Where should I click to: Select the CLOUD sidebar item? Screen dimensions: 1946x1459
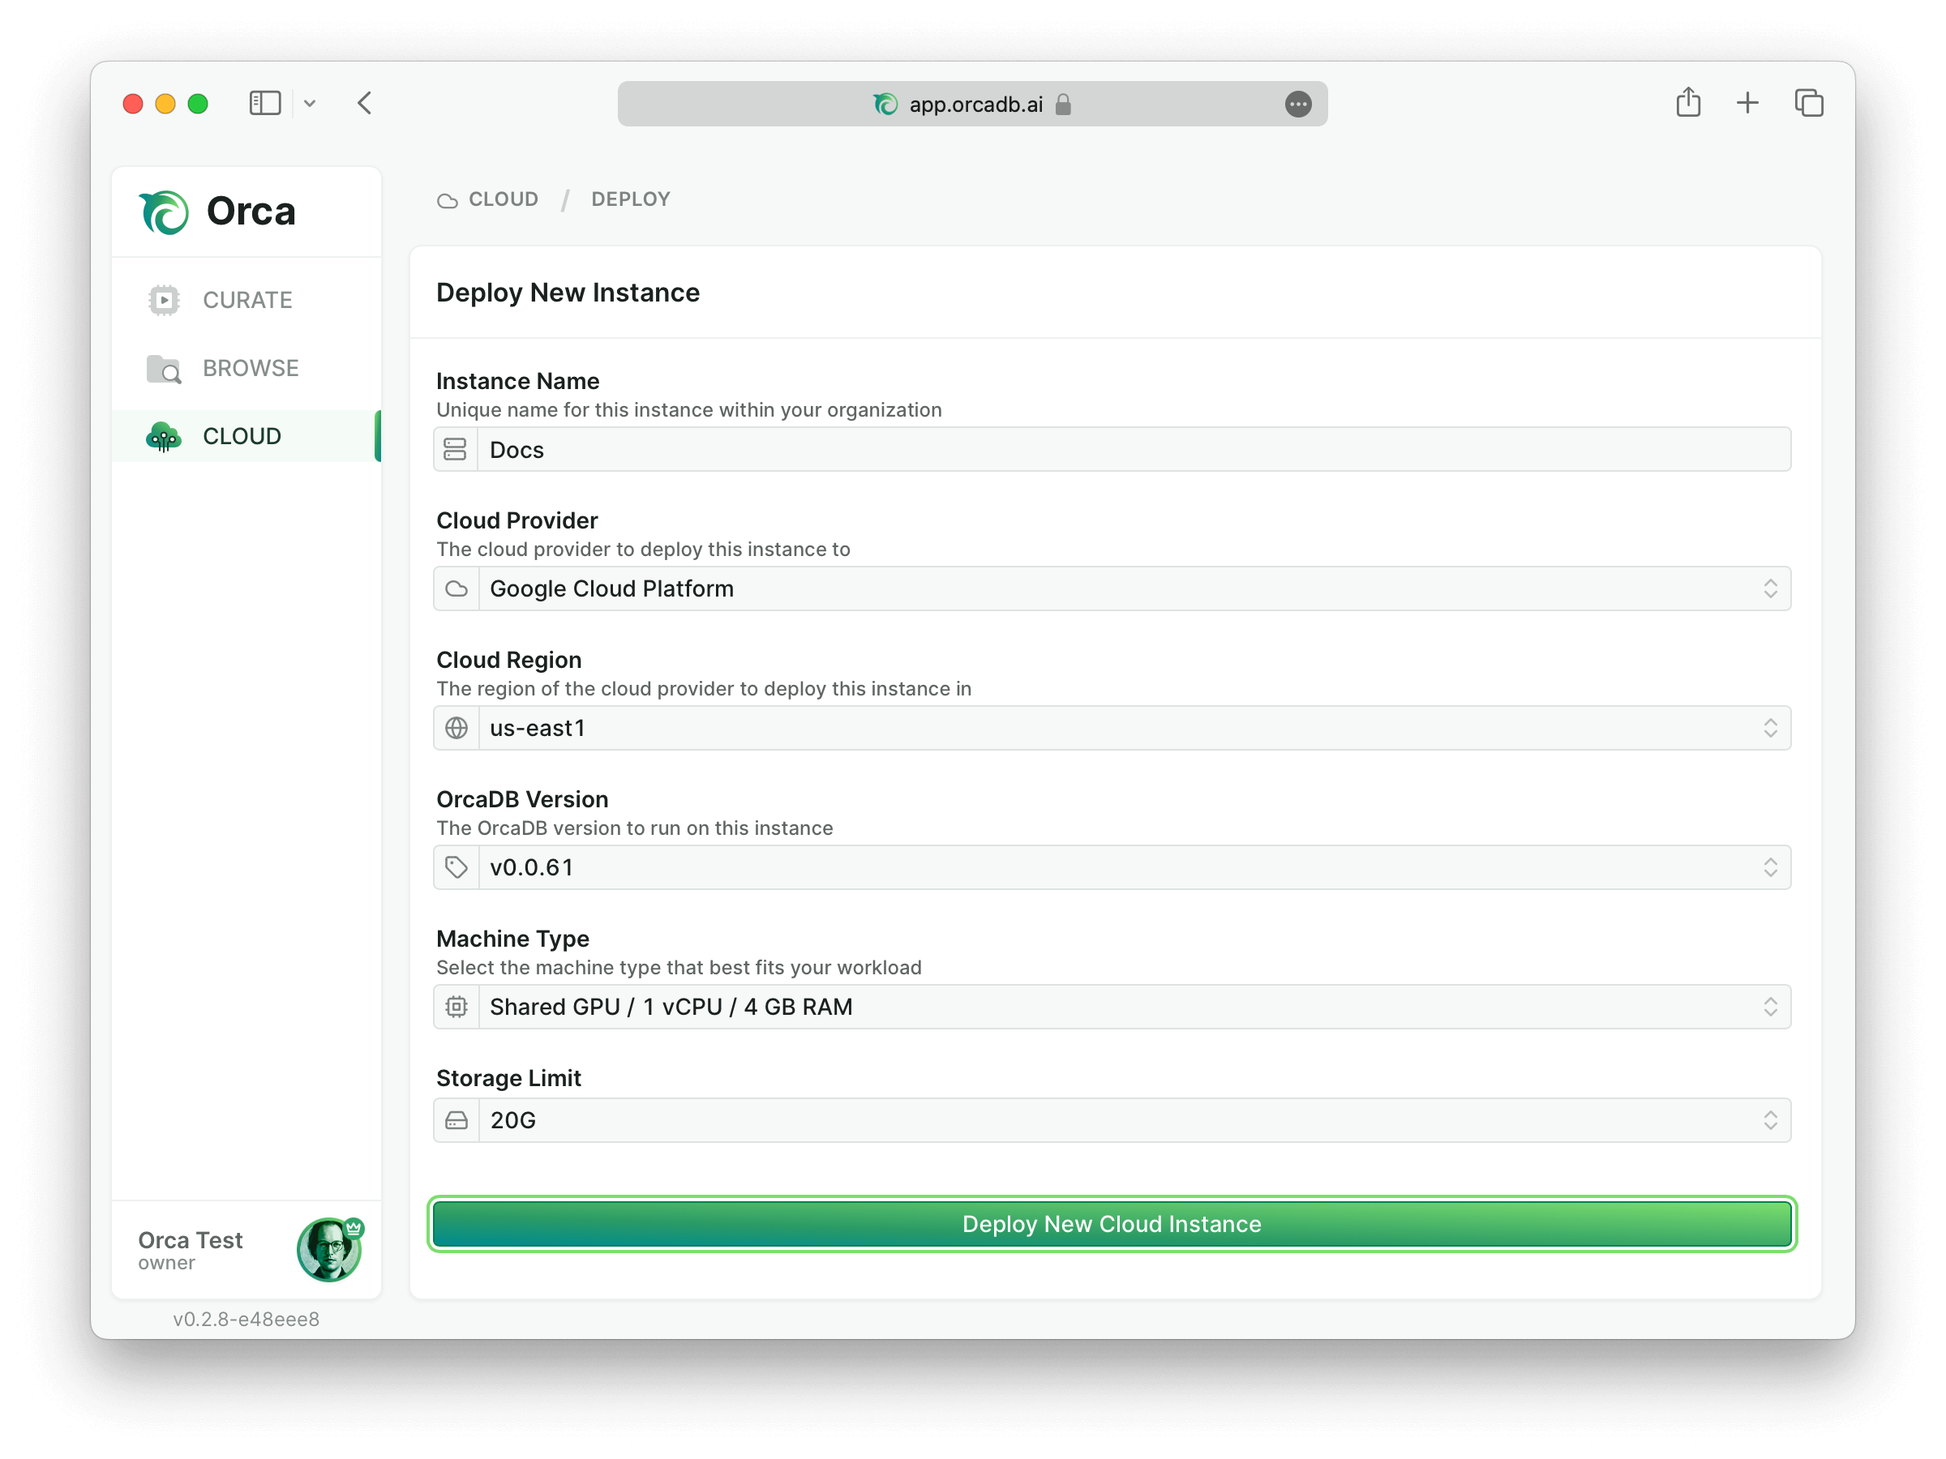(x=246, y=436)
